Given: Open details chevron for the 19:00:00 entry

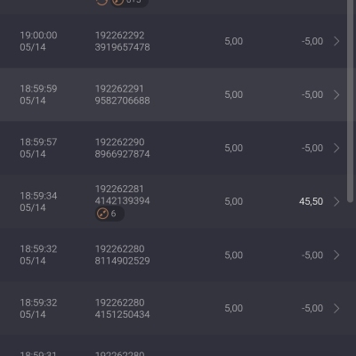Looking at the screenshot, I should pos(336,41).
